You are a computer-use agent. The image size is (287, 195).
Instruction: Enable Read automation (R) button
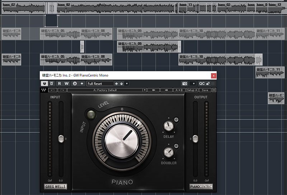click(x=59, y=84)
